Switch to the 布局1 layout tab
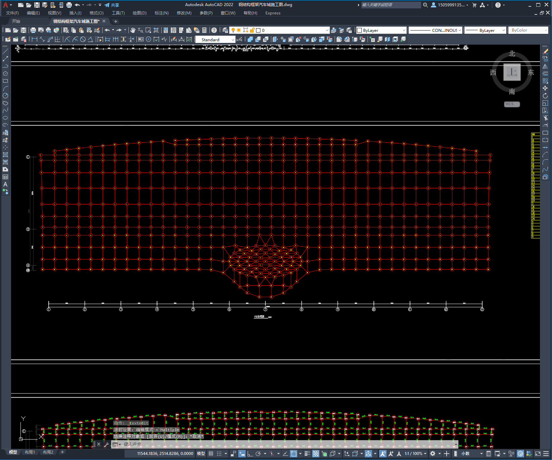 (30, 452)
